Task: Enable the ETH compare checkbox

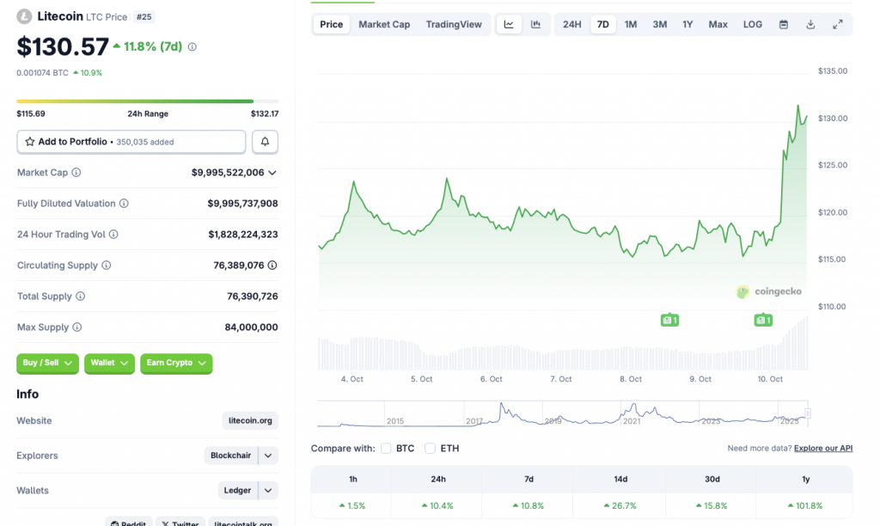Action: click(430, 449)
